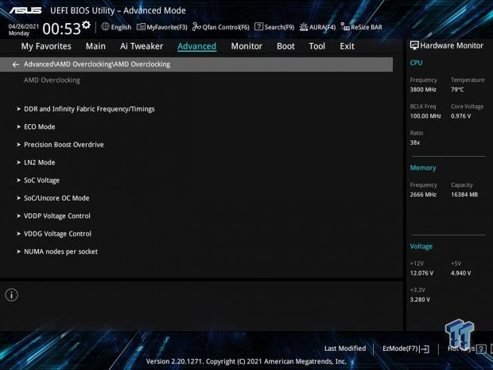Screen dimensions: 493x370
Task: Open AURA(F4) settings
Action: (x=322, y=27)
